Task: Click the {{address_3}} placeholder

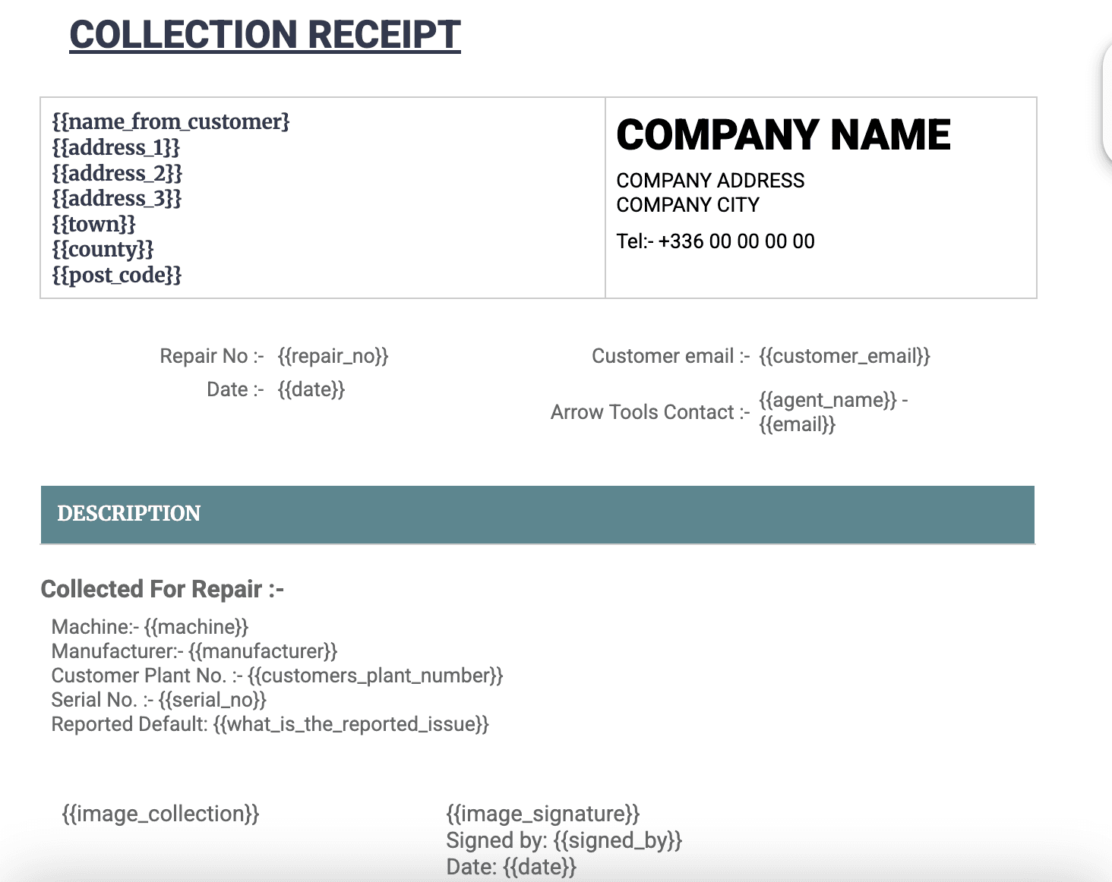Action: pos(118,198)
